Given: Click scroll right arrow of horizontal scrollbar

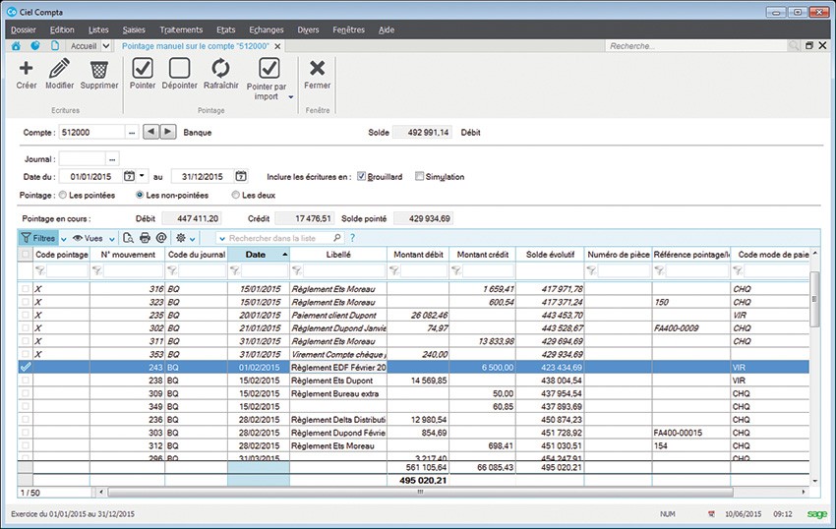Looking at the screenshot, I should point(804,492).
